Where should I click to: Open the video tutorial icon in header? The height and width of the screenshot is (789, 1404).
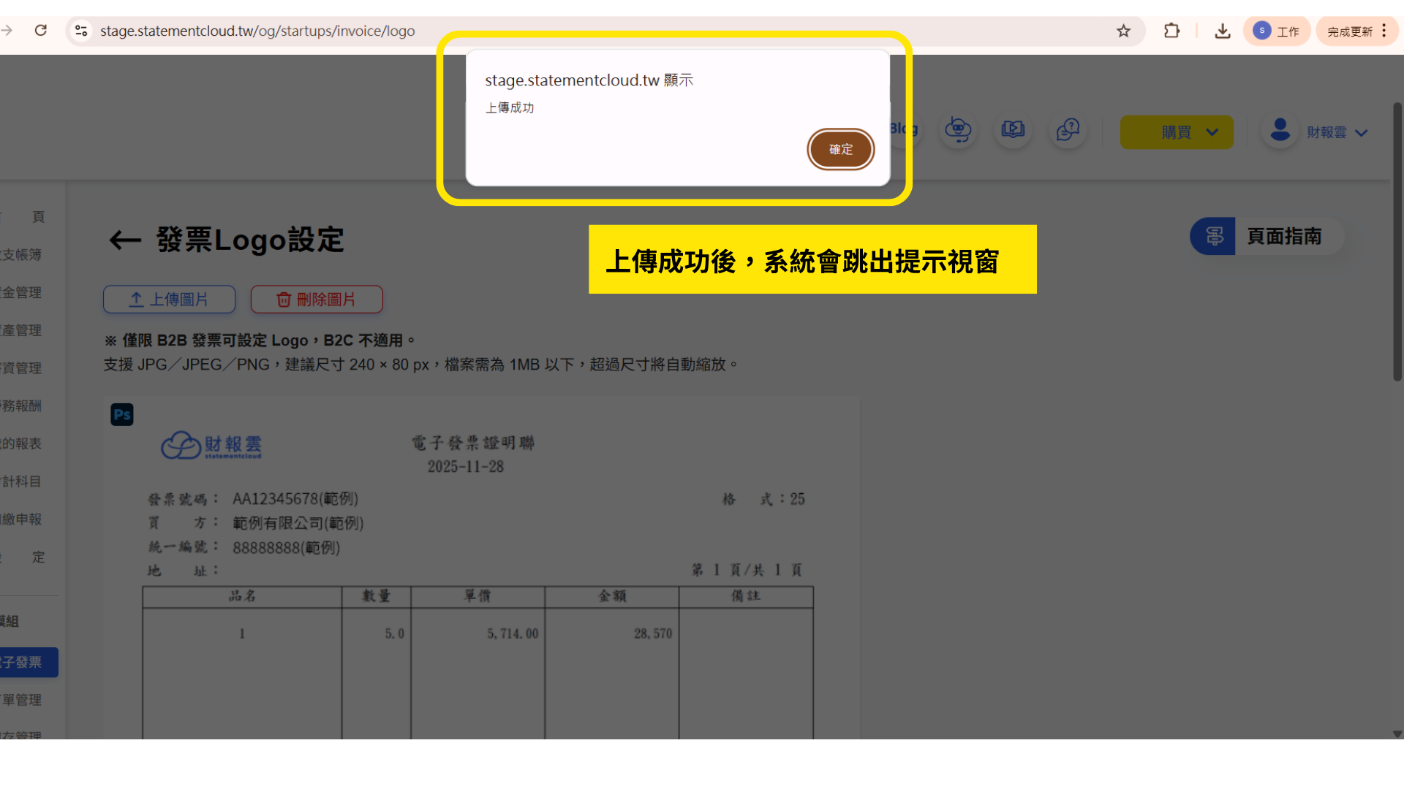[x=1013, y=131]
